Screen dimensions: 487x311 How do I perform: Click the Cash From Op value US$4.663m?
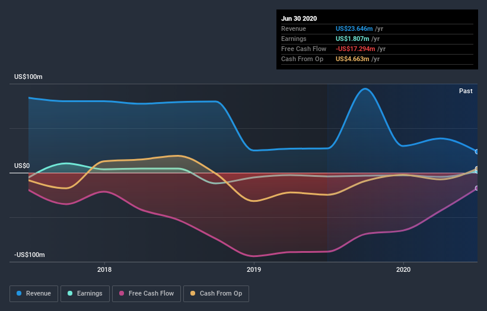352,59
